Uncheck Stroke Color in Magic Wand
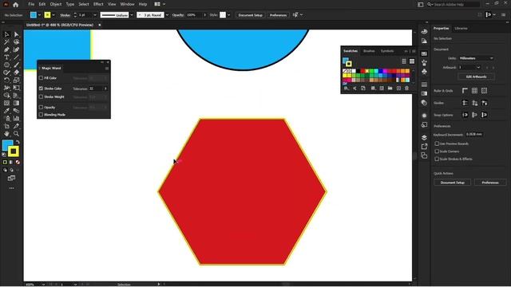Viewport: 511px width, 287px height. point(41,88)
